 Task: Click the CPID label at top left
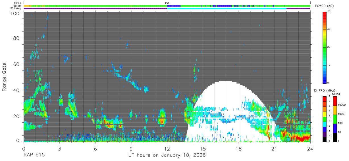click(17, 3)
